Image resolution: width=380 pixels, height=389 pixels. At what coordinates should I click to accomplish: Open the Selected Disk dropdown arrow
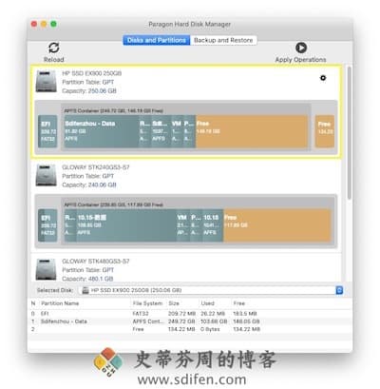pos(339,290)
